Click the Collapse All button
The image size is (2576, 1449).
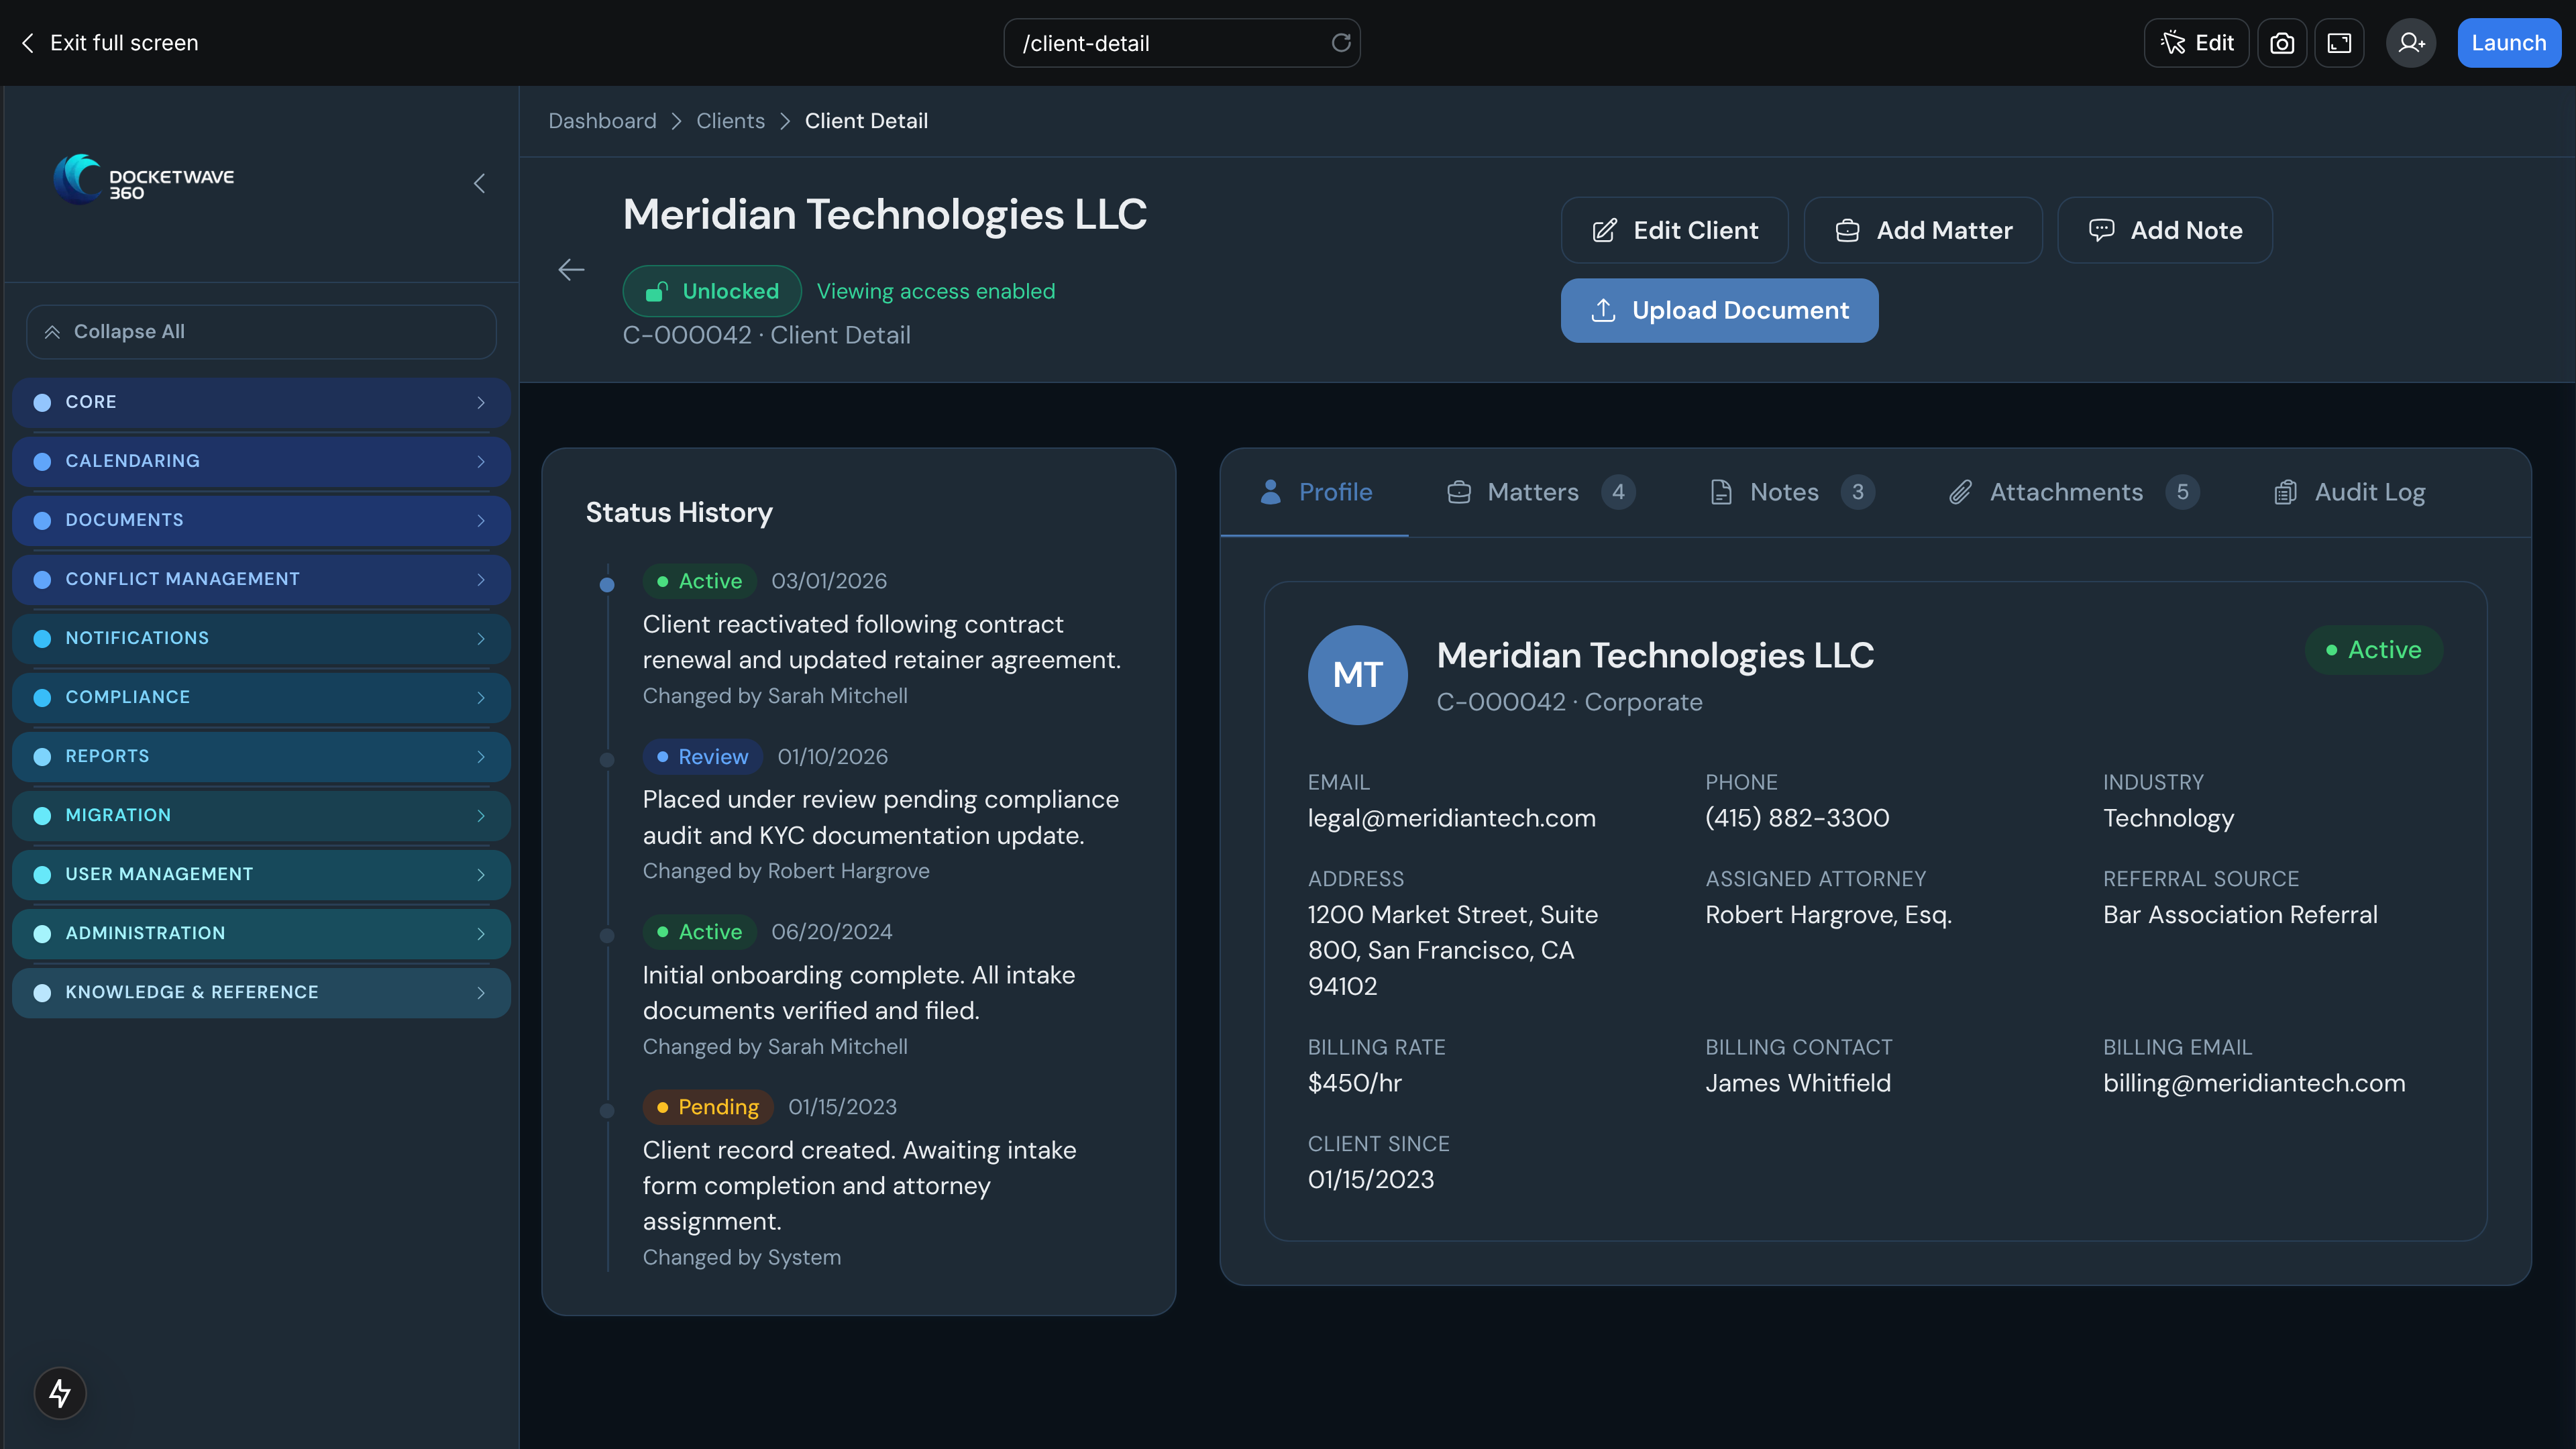pyautogui.click(x=261, y=332)
